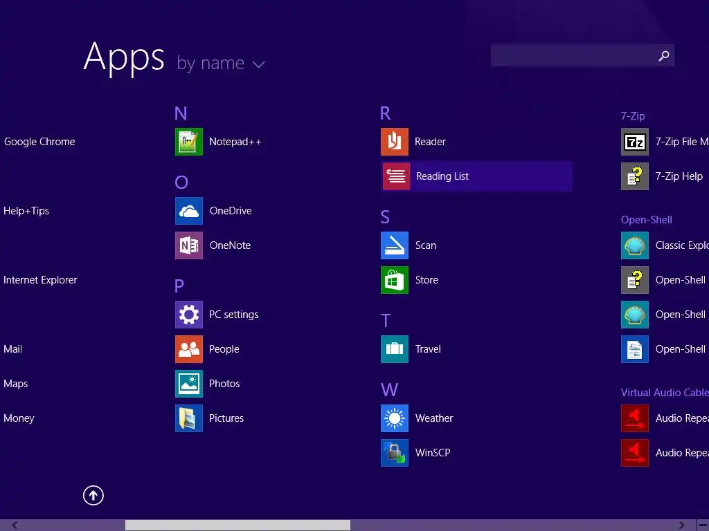Click the W letter group header
The width and height of the screenshot is (709, 531).
click(x=389, y=389)
